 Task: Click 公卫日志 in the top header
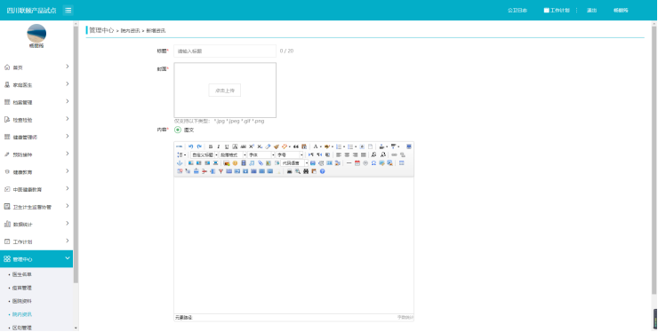(517, 10)
